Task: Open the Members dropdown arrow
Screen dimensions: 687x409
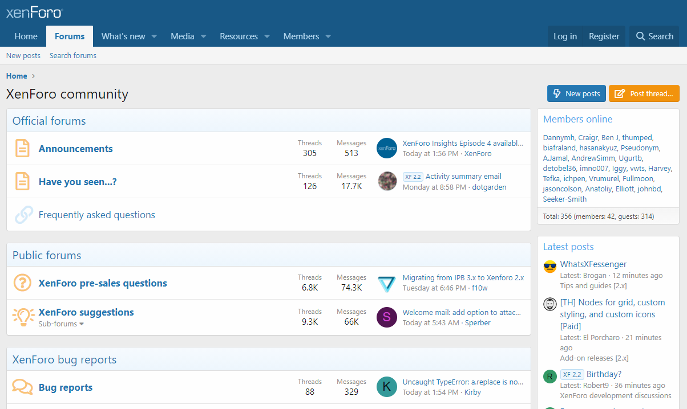Action: click(328, 36)
